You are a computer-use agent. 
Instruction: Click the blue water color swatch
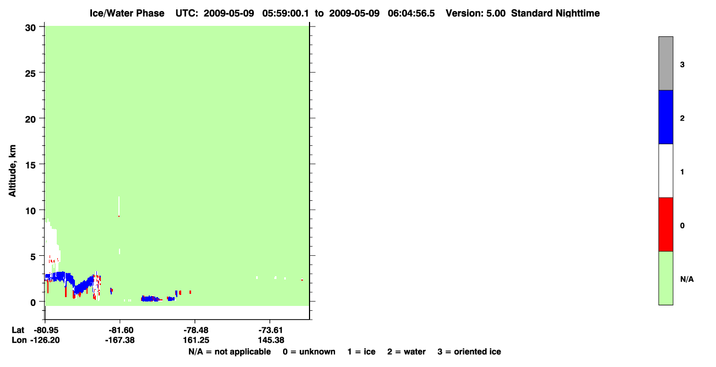pos(665,117)
